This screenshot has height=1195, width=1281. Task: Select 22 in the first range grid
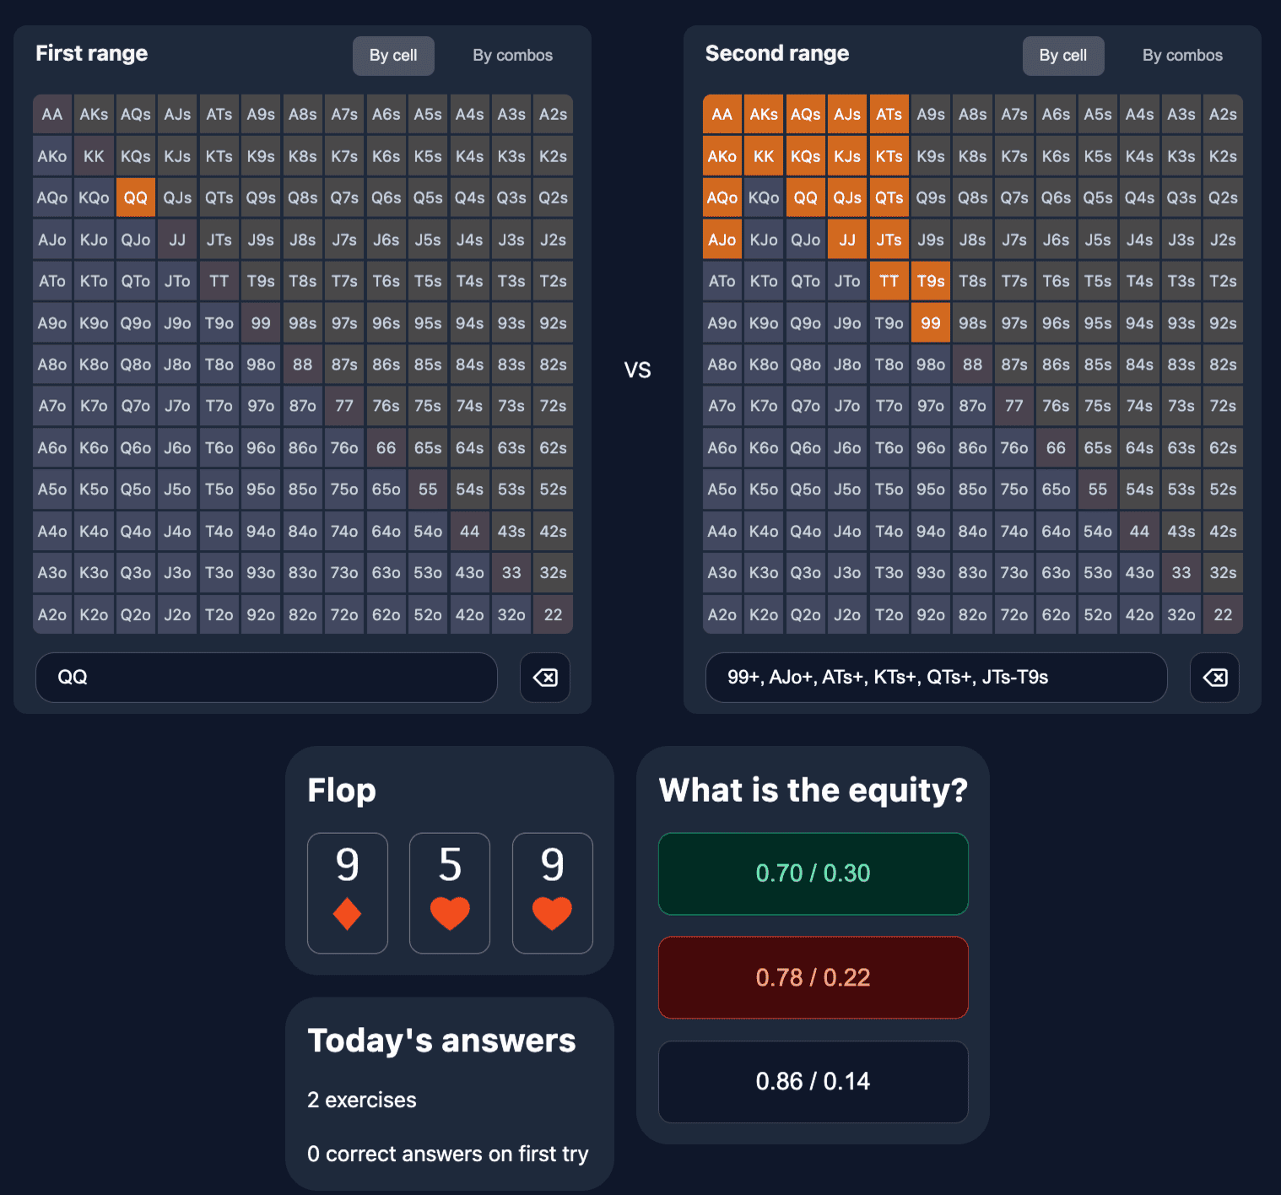pyautogui.click(x=553, y=614)
